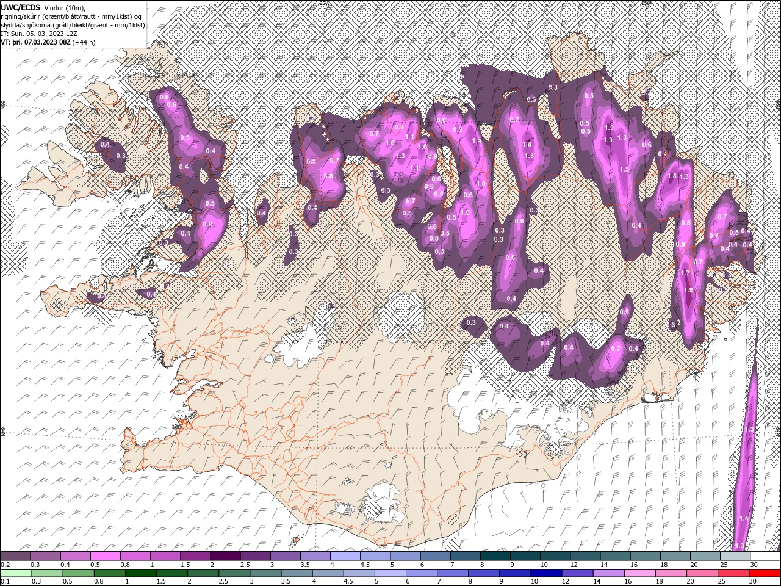Click the '1.7' precipitation value on the map
Viewport: 781px width, 586px height.
point(685,273)
